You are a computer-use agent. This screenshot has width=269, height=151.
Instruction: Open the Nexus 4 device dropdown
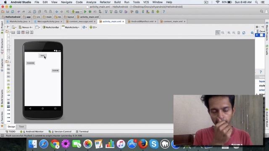26,27
